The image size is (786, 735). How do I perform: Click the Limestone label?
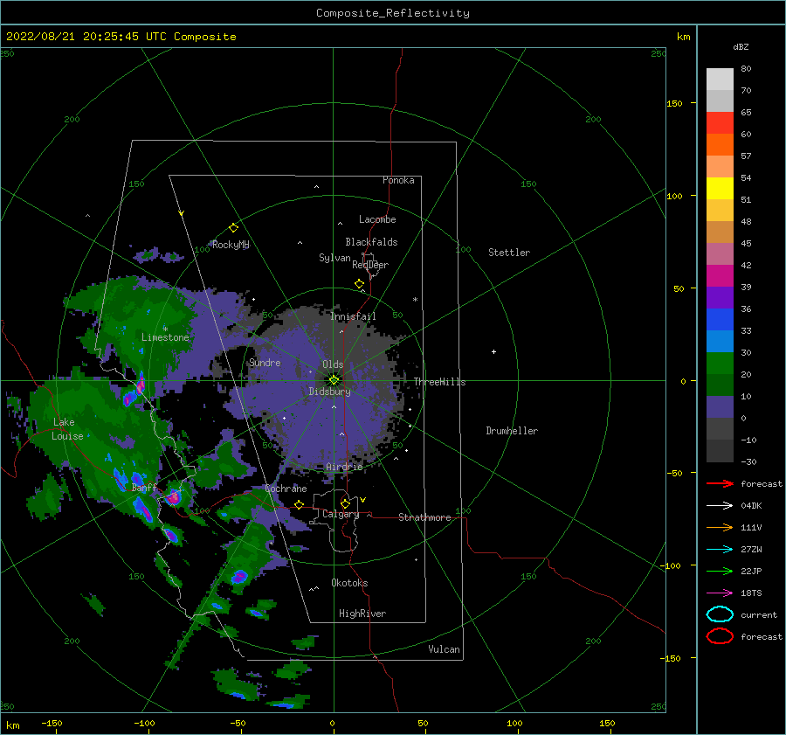click(165, 337)
